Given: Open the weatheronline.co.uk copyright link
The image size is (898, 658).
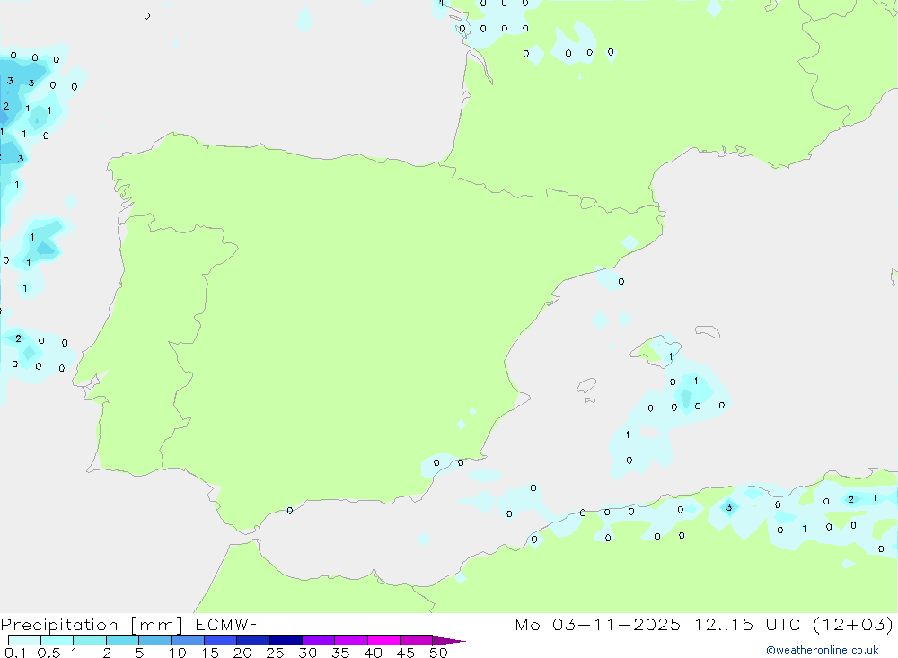Looking at the screenshot, I should coord(823,650).
